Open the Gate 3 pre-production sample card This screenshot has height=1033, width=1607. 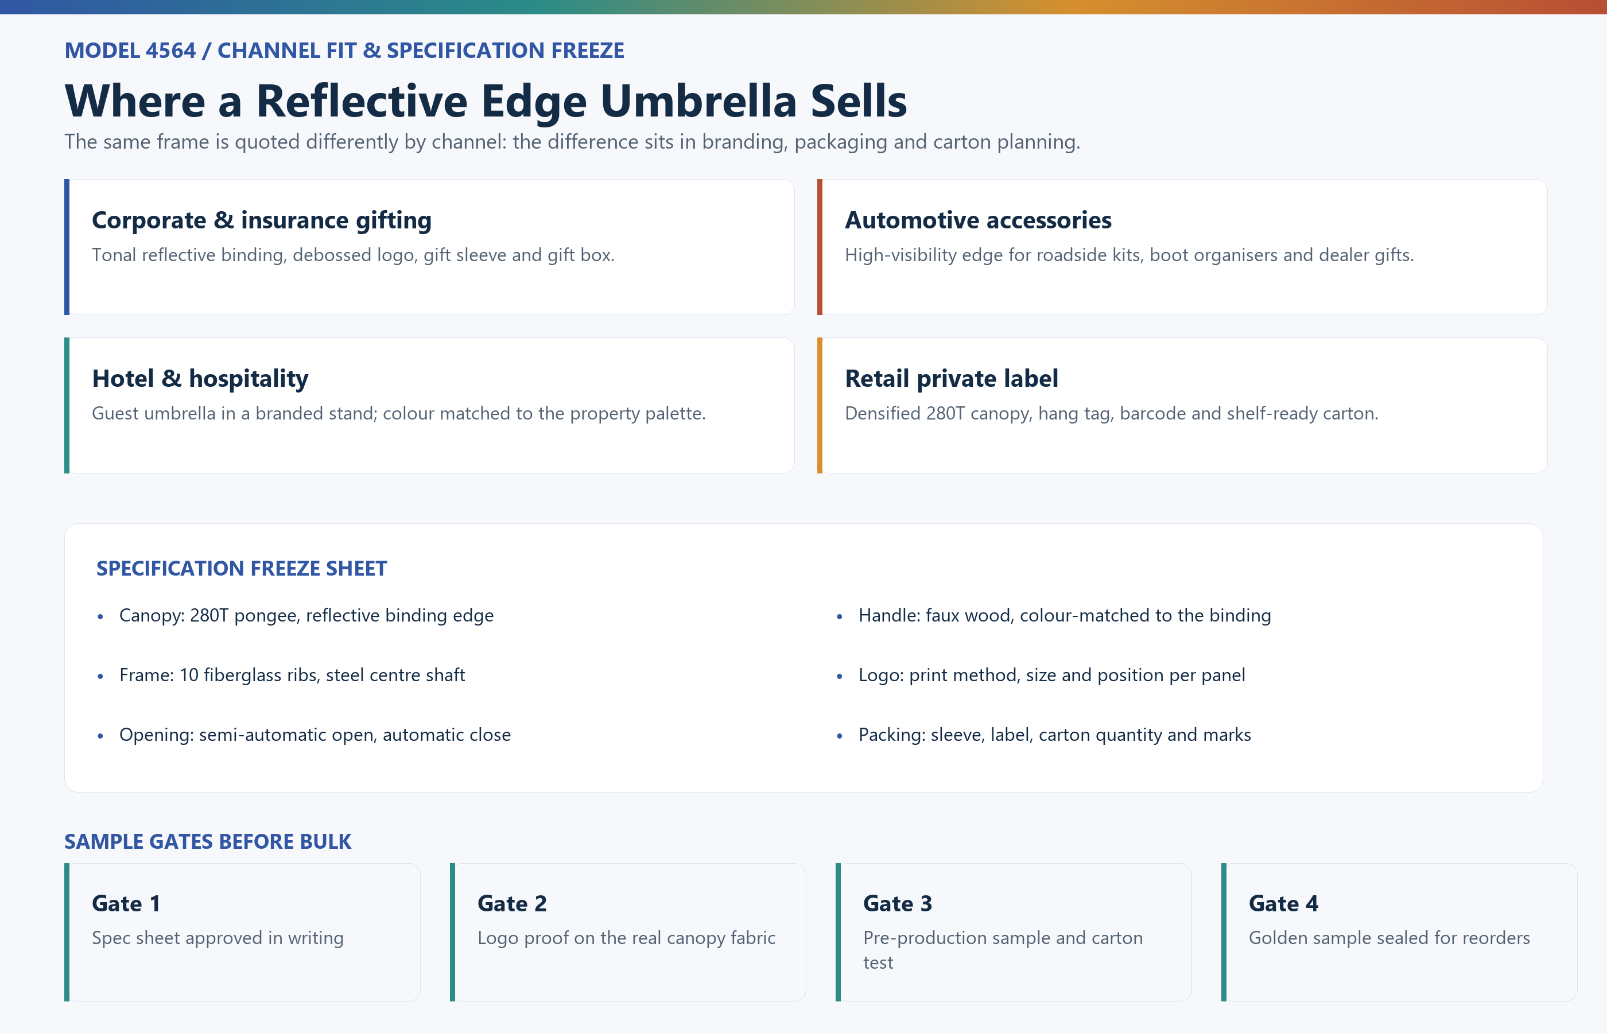click(x=1014, y=933)
